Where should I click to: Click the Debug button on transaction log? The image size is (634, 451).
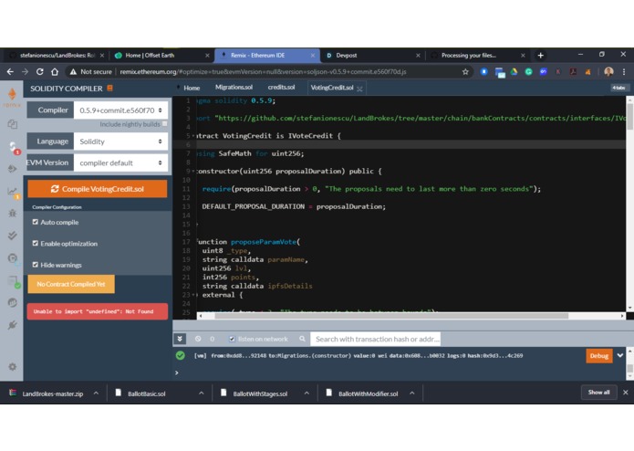598,356
